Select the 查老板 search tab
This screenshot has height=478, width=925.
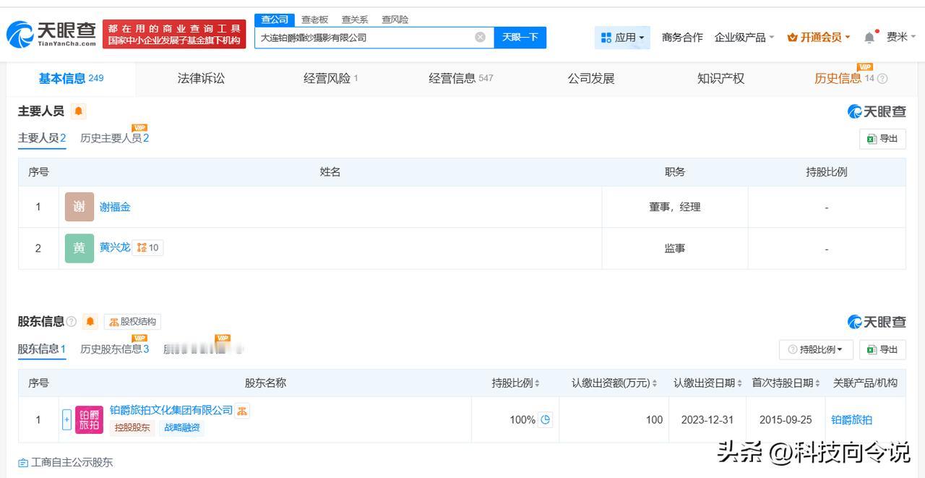pos(315,20)
